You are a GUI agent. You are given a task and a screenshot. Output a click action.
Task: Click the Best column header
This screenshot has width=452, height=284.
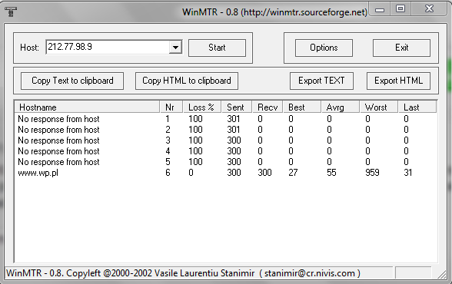(x=302, y=107)
